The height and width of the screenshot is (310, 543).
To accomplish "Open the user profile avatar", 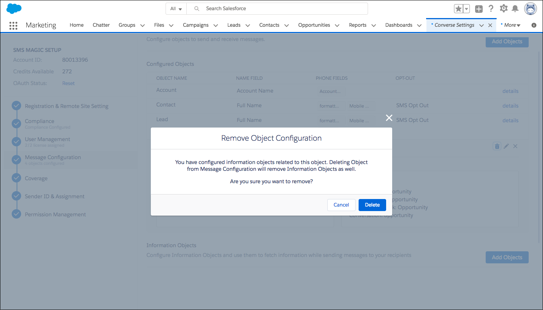I will coord(531,9).
